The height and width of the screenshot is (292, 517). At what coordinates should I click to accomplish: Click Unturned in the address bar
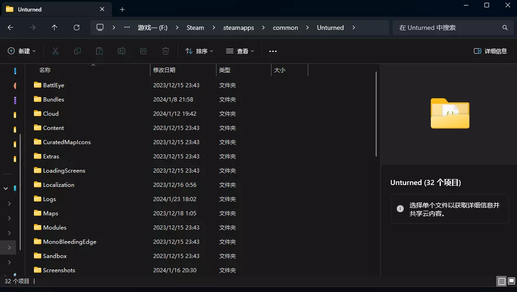pos(330,28)
